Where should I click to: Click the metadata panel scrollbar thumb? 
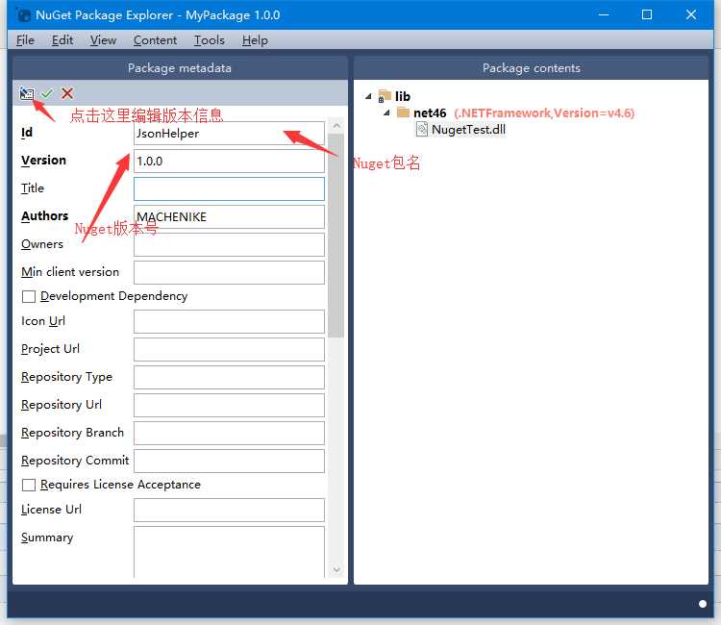pyautogui.click(x=336, y=236)
